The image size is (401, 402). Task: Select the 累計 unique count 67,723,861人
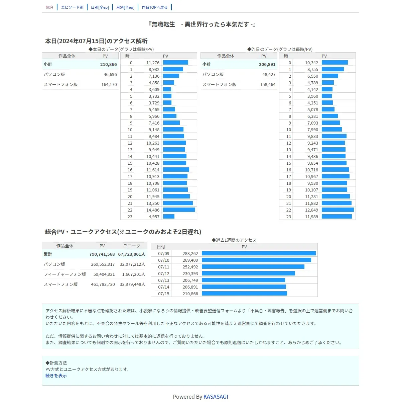[132, 254]
